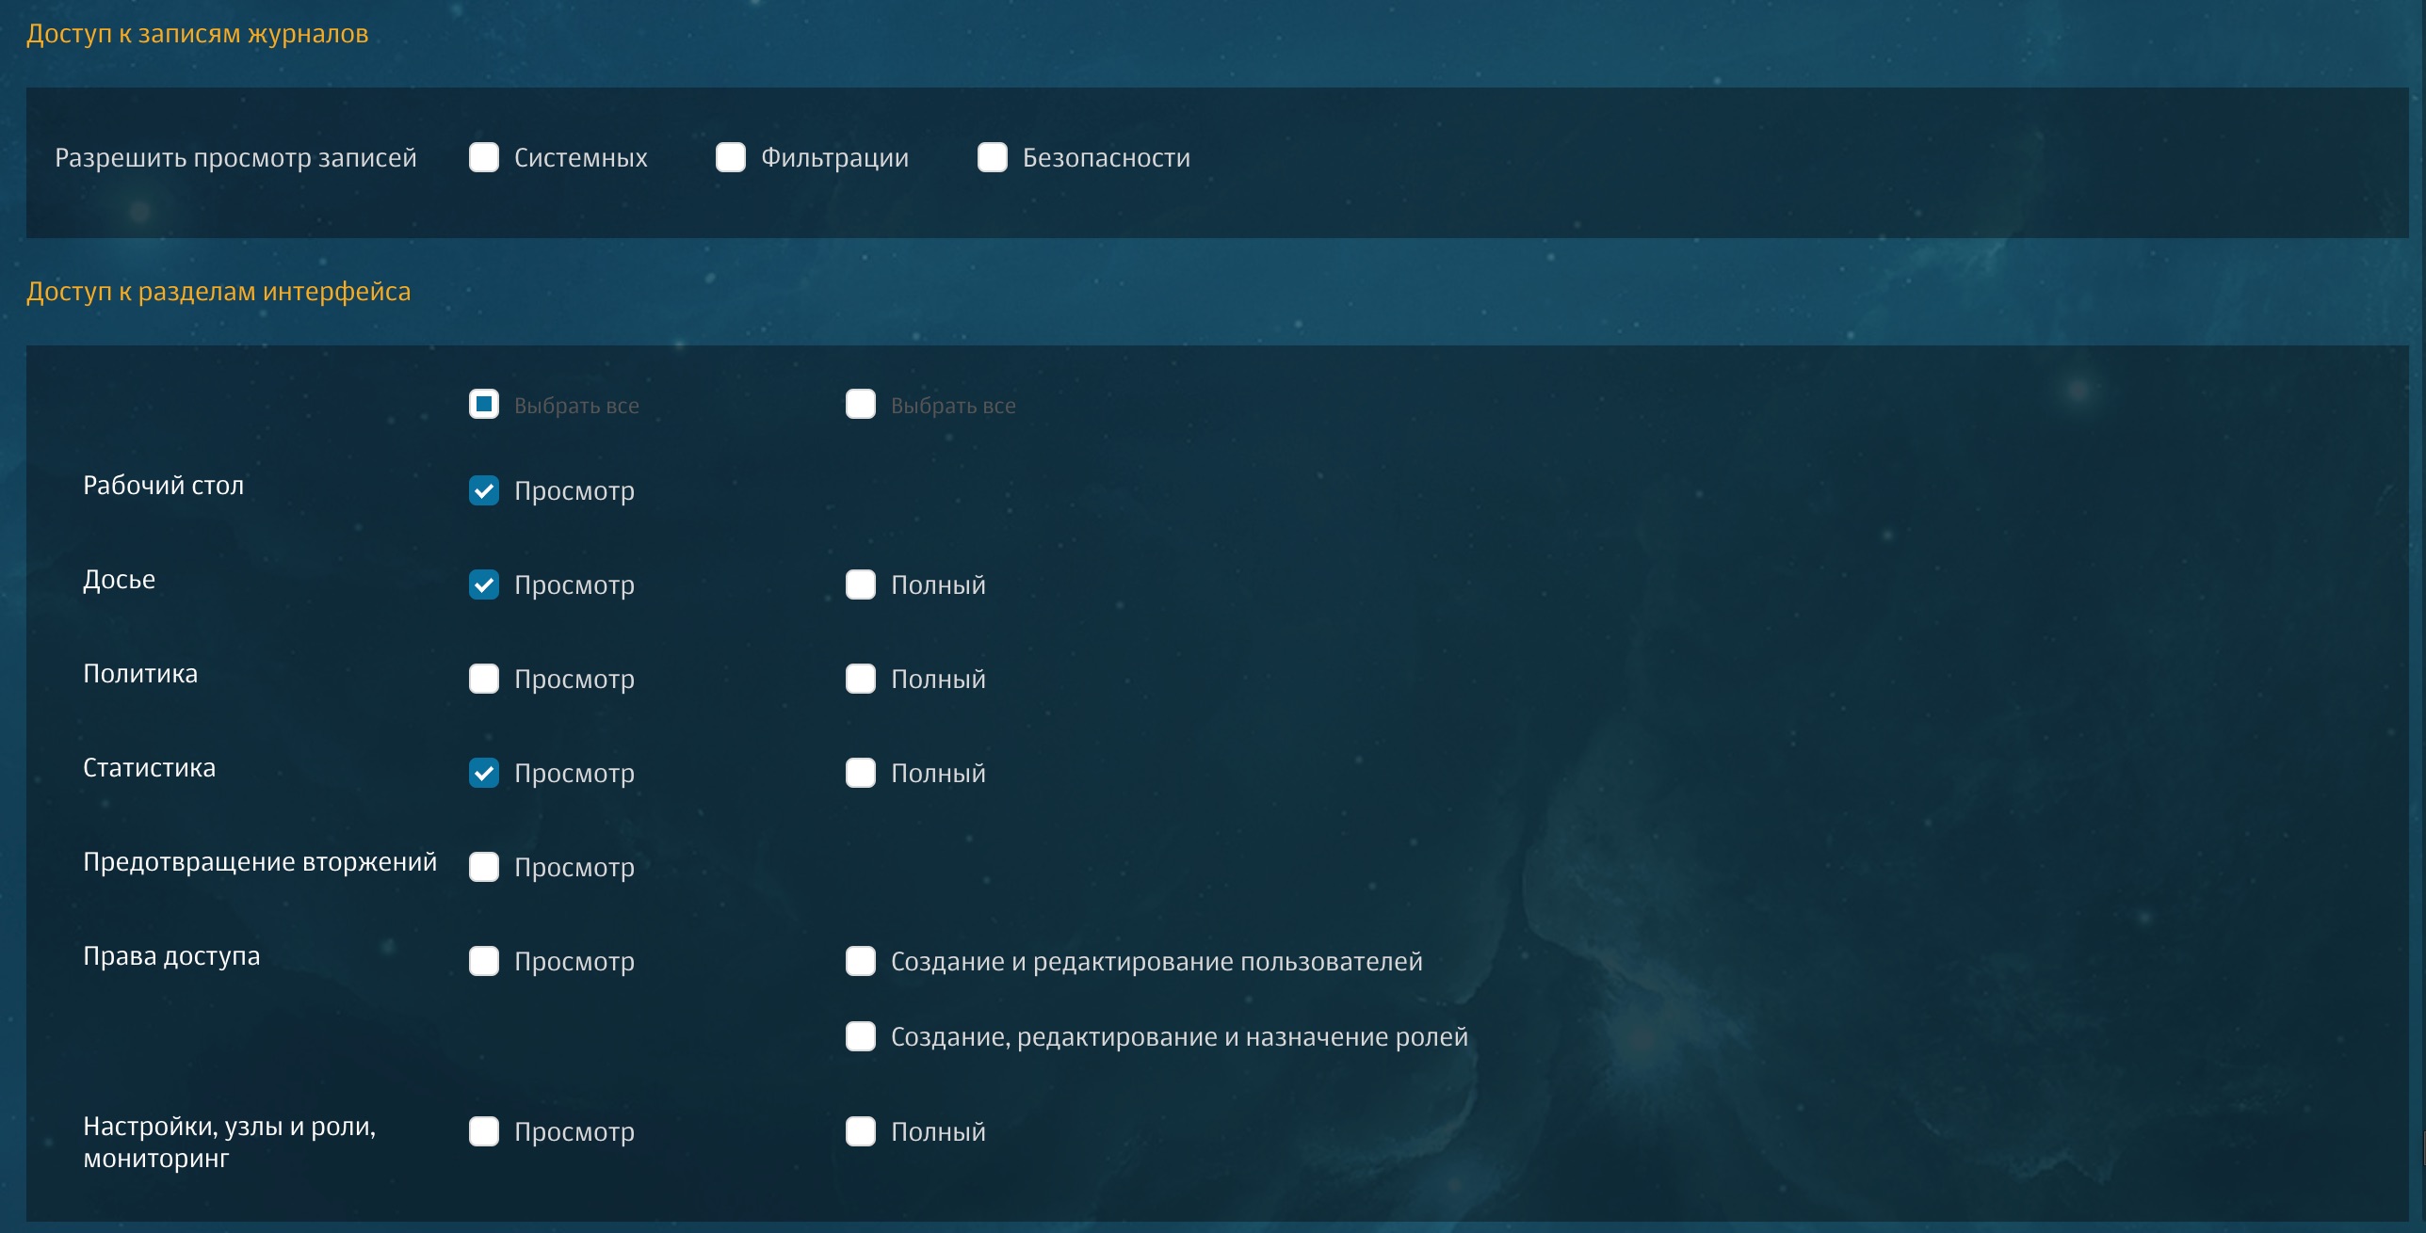Enable the Системных log records checkbox
2426x1233 pixels.
click(484, 157)
